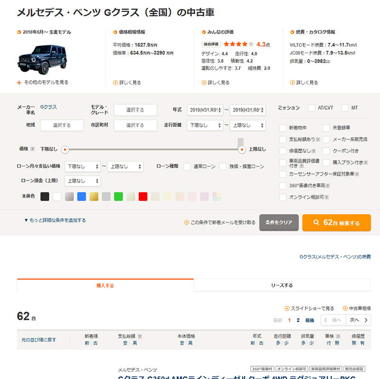
Task: Pick the red body color swatch
Action: click(x=143, y=196)
